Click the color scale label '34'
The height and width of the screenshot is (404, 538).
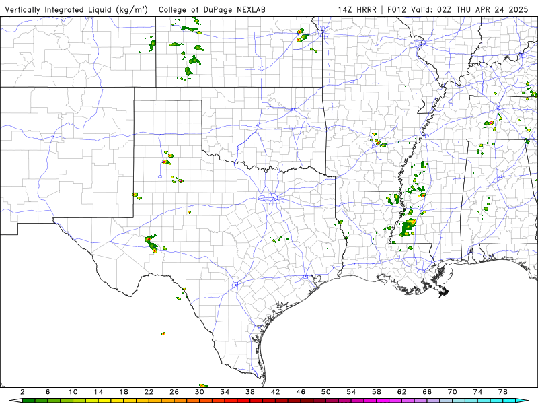(225, 392)
